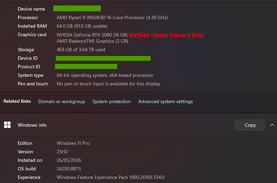Click the Windows 11 Pro edition text

click(x=73, y=143)
